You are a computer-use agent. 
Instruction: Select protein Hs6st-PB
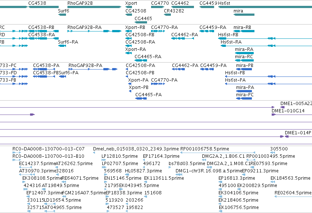pos(235,73)
